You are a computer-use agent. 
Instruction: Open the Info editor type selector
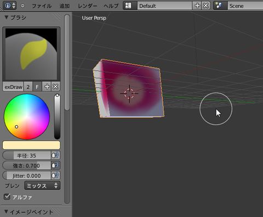coord(10,5)
